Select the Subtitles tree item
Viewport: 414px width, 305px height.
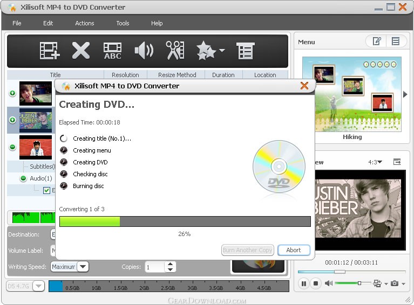(x=42, y=167)
